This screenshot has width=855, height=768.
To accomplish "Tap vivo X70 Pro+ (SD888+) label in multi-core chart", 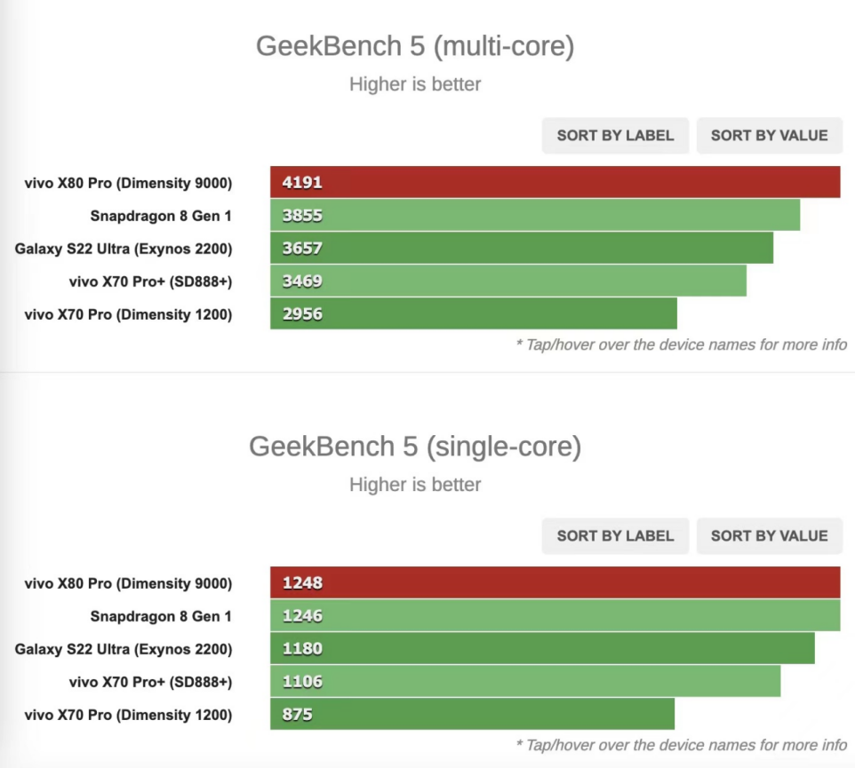I will [150, 281].
